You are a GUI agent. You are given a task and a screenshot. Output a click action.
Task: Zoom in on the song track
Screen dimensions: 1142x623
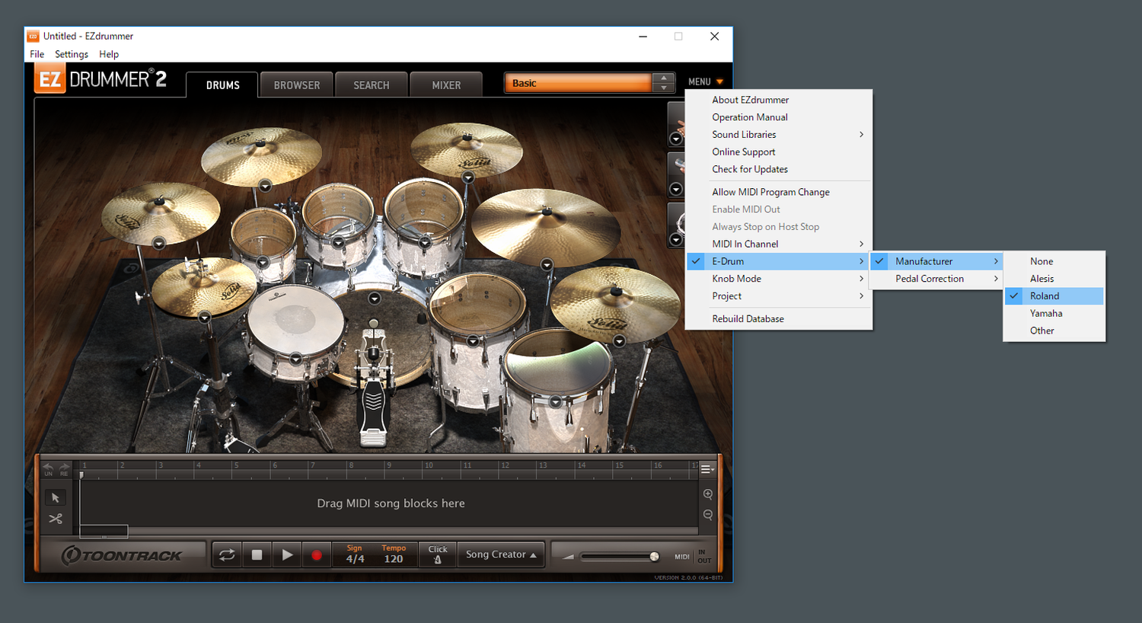(x=708, y=494)
